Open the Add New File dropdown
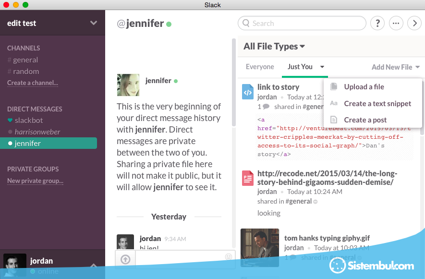The image size is (425, 279). click(395, 67)
